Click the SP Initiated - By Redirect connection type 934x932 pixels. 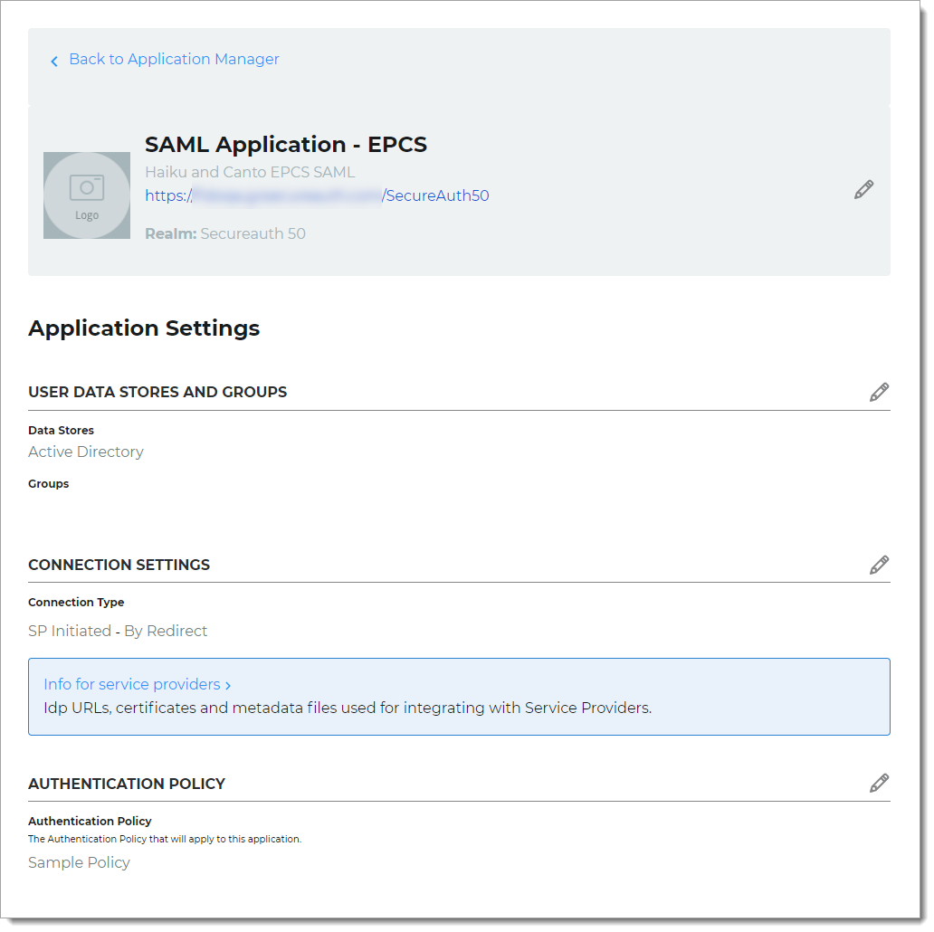118,631
